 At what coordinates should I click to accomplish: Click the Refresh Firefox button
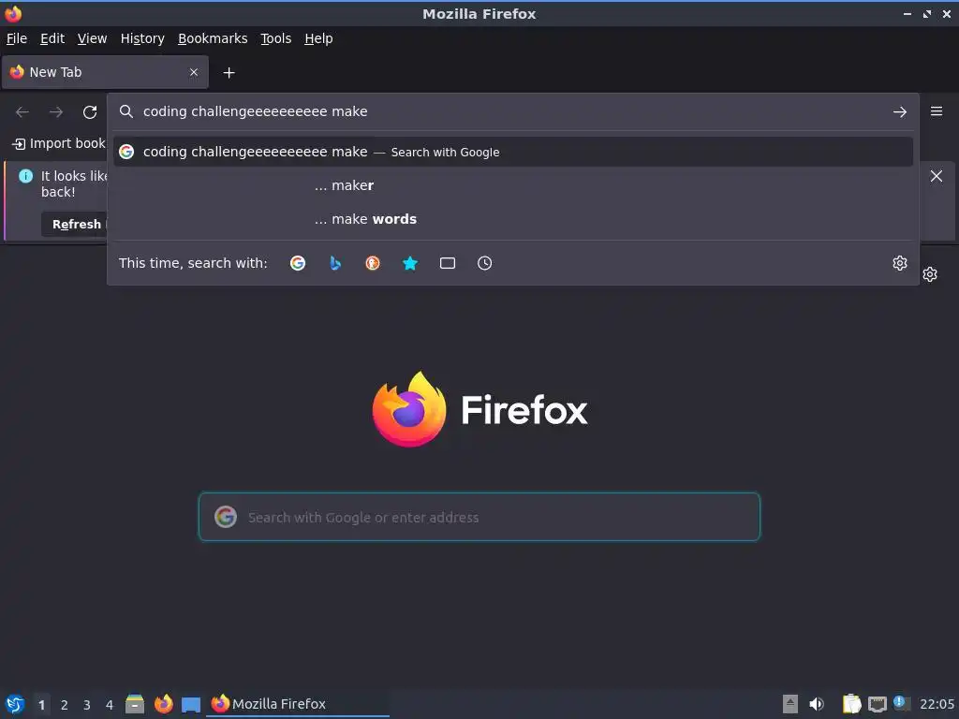76,225
